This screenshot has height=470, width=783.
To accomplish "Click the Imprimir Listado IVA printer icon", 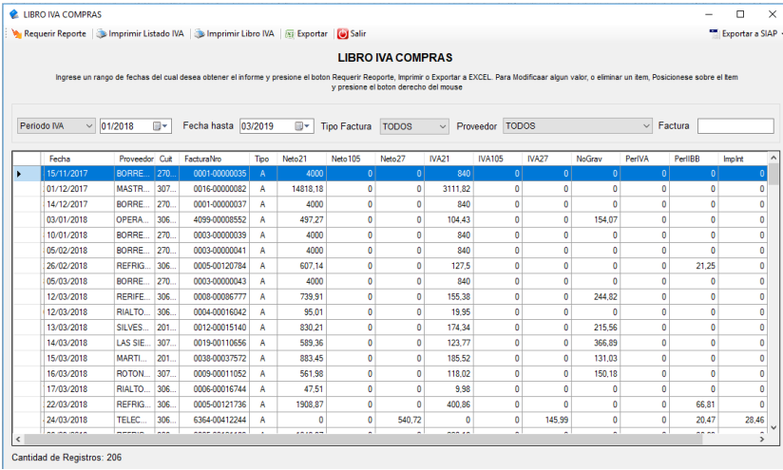I will (101, 34).
